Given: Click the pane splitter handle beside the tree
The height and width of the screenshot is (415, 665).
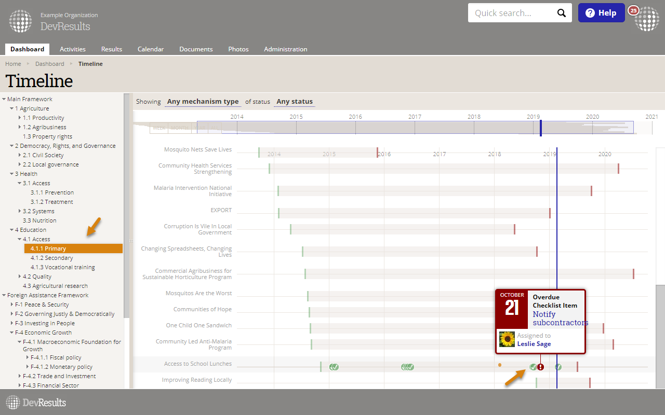Looking at the screenshot, I should (131, 241).
